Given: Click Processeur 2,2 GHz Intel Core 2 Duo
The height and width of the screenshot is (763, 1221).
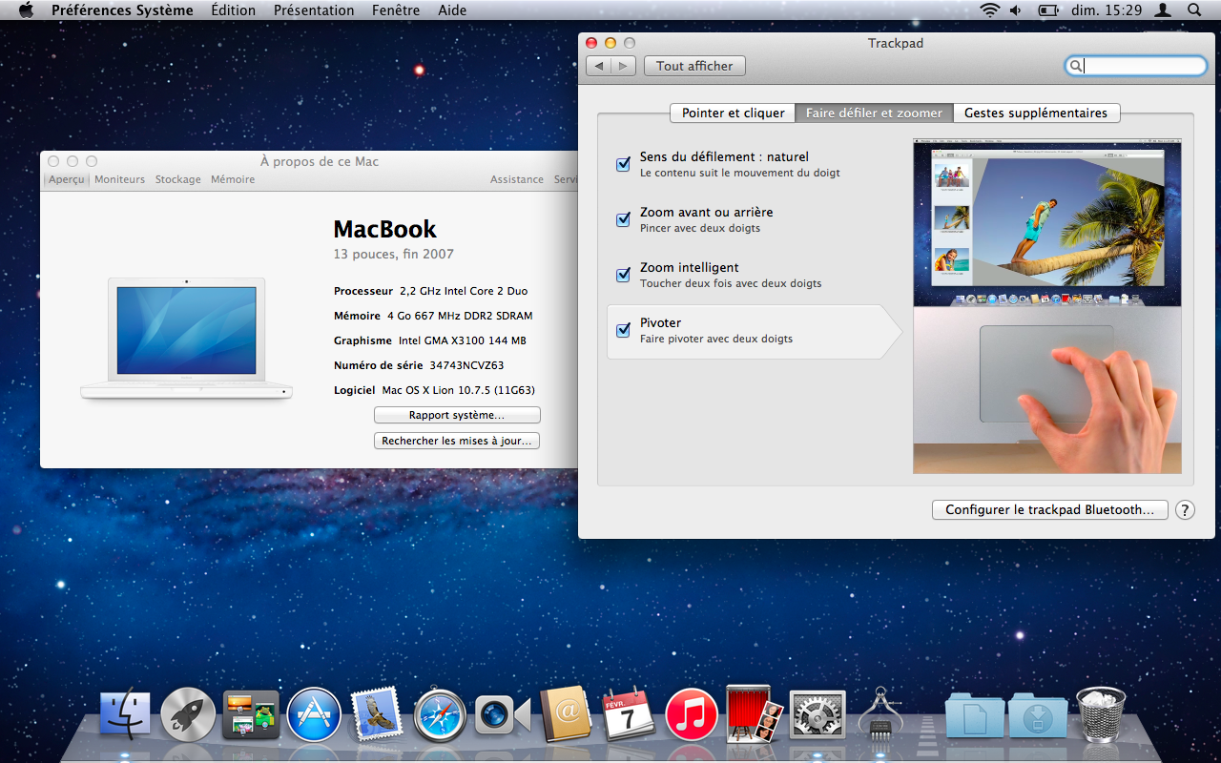Looking at the screenshot, I should [430, 291].
